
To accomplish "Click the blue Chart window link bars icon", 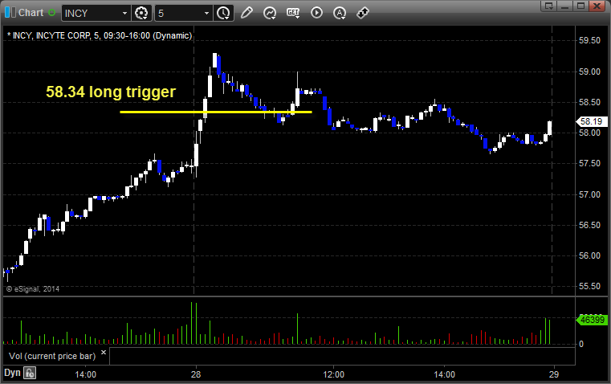I will coord(10,13).
